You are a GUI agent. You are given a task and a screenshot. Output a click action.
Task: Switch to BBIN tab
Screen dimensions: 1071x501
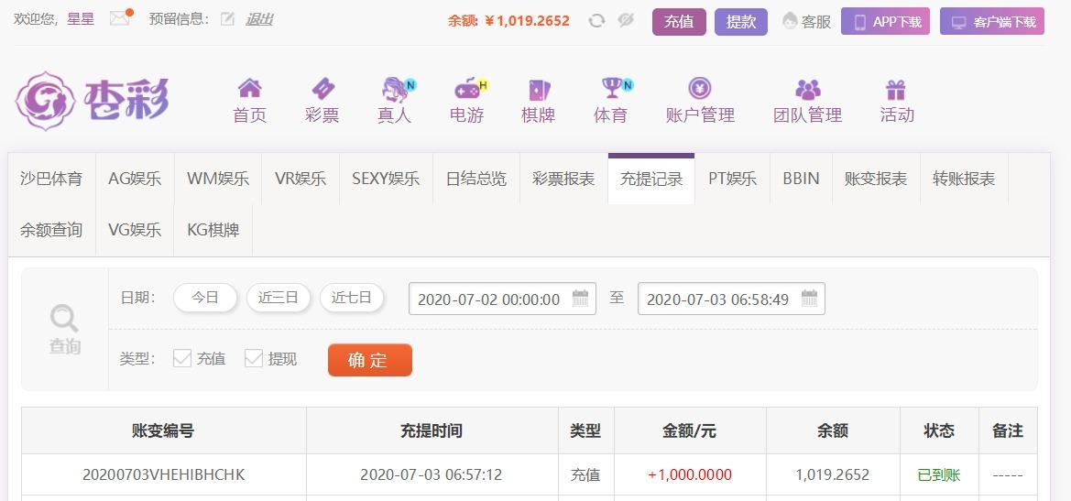point(801,179)
